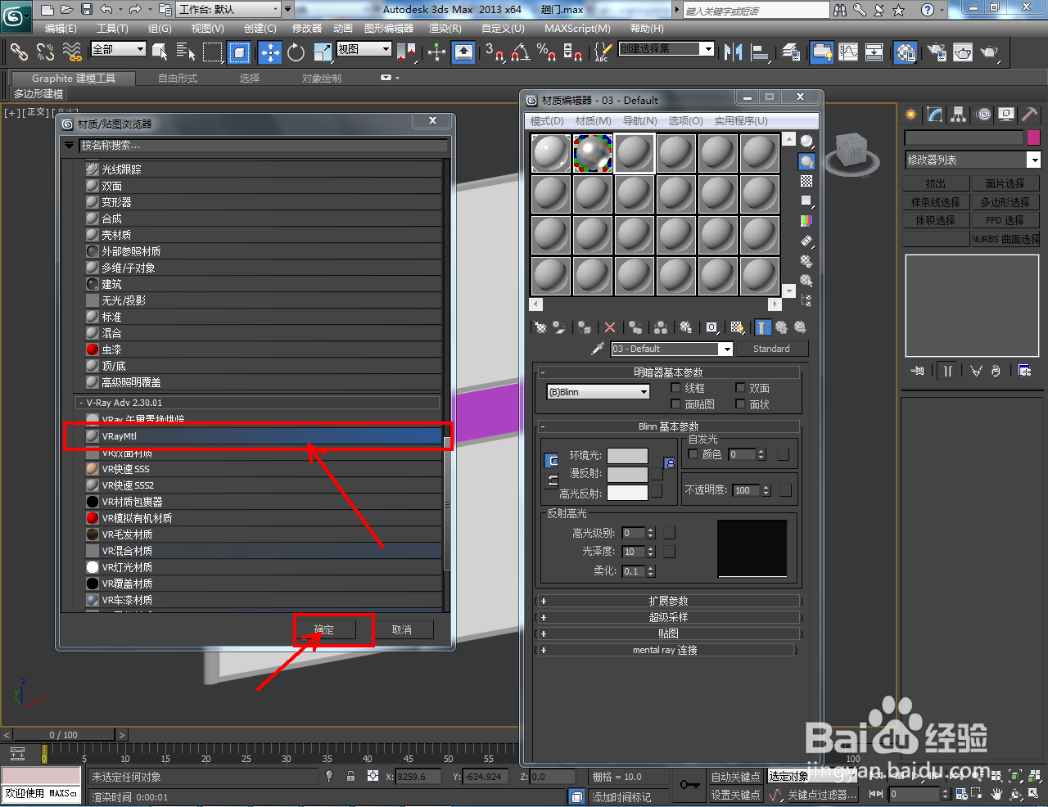The width and height of the screenshot is (1048, 807).
Task: Click the 按名称搜索 search field
Action: [263, 146]
